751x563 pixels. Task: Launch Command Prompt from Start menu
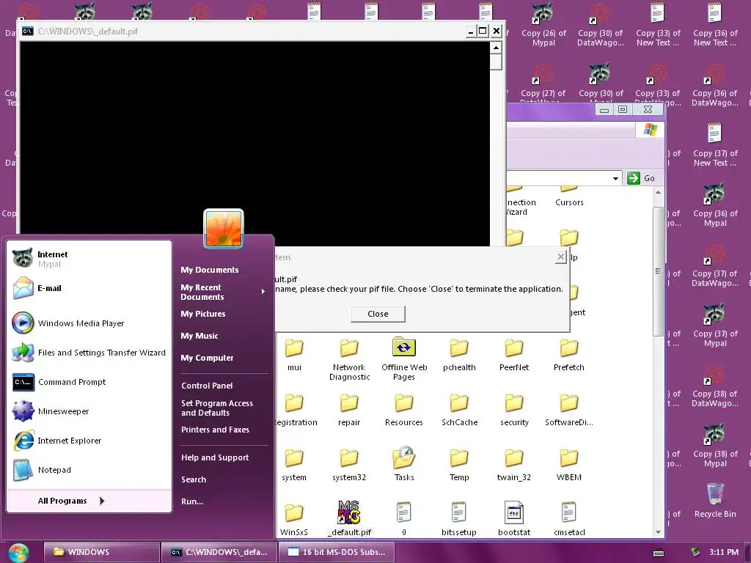pyautogui.click(x=89, y=382)
